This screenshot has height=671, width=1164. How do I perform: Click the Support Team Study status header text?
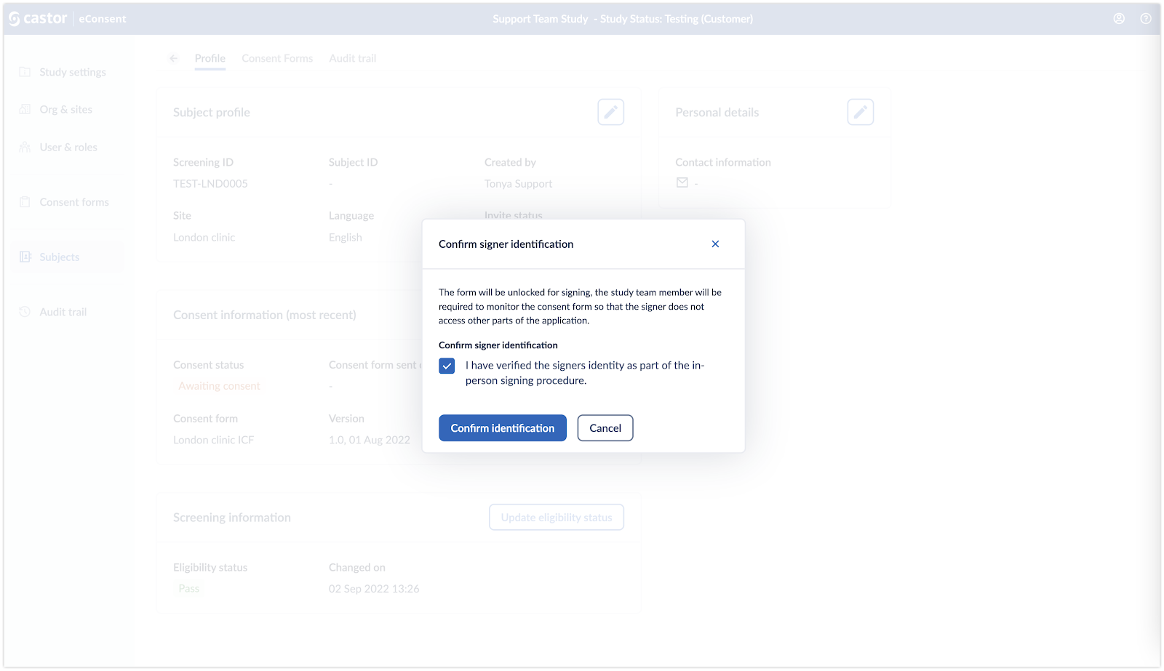pyautogui.click(x=623, y=19)
